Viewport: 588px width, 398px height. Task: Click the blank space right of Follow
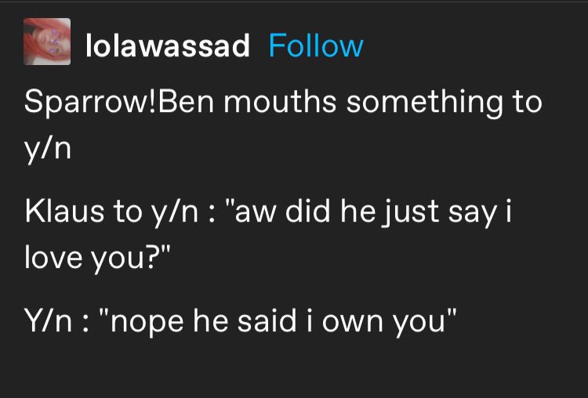point(473,46)
